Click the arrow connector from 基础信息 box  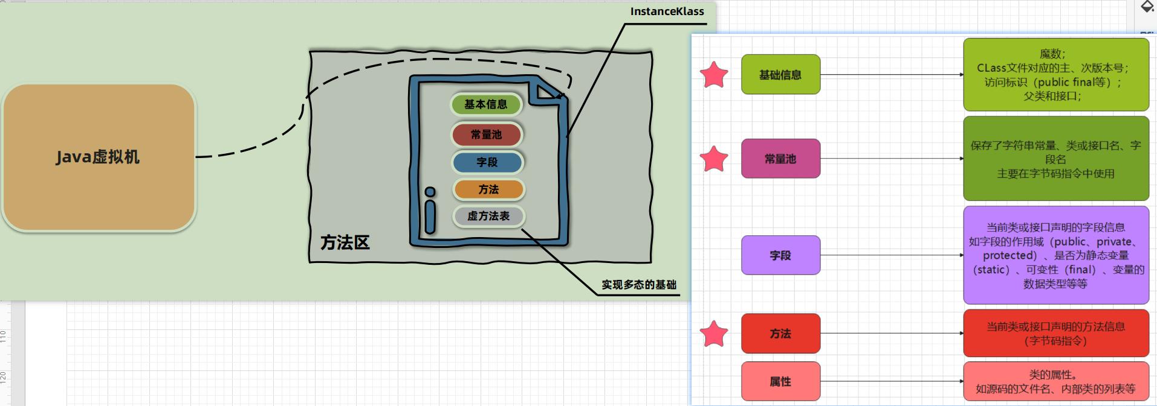point(892,75)
